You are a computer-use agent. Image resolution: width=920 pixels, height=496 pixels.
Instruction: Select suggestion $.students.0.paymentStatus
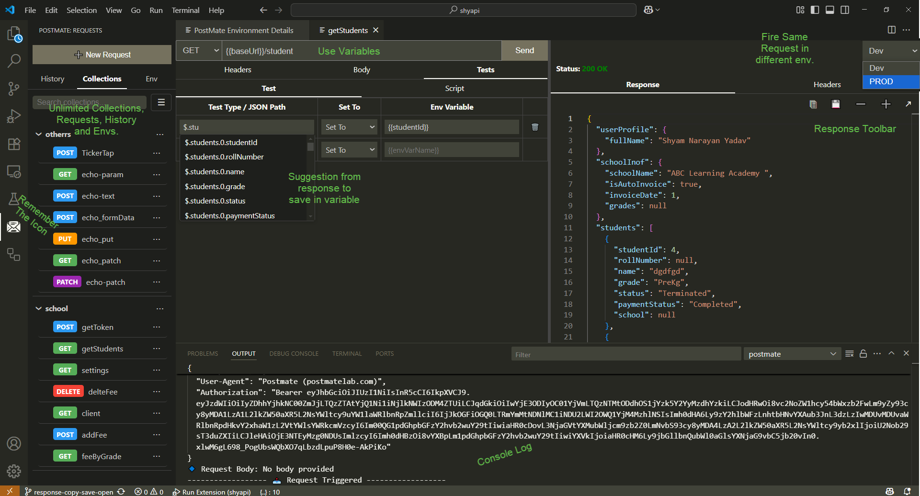(x=243, y=216)
